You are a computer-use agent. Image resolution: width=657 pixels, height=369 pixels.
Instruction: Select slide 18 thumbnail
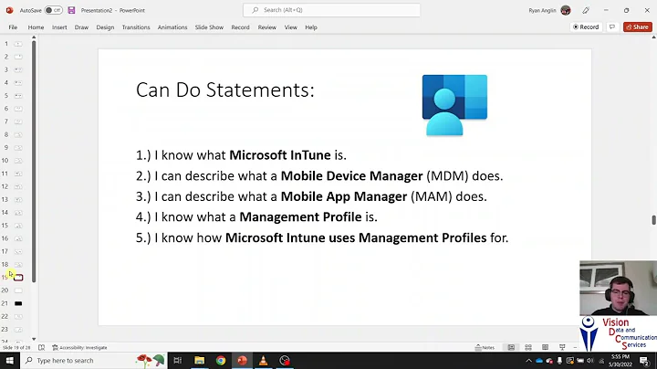pos(18,265)
